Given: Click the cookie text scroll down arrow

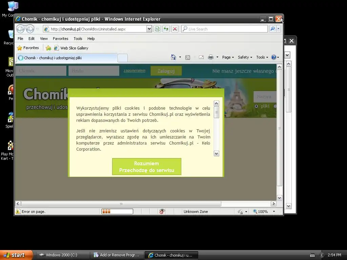Looking at the screenshot, I should pyautogui.click(x=217, y=154).
